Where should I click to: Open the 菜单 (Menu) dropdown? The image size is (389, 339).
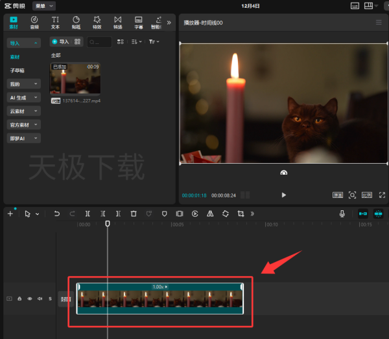[x=45, y=5]
